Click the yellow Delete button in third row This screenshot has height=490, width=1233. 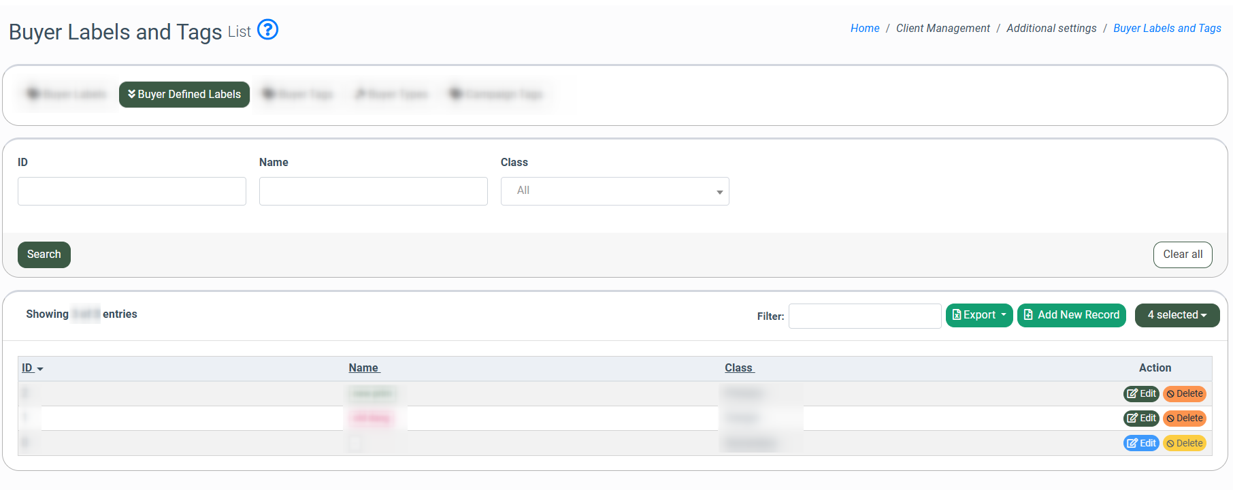click(x=1184, y=443)
